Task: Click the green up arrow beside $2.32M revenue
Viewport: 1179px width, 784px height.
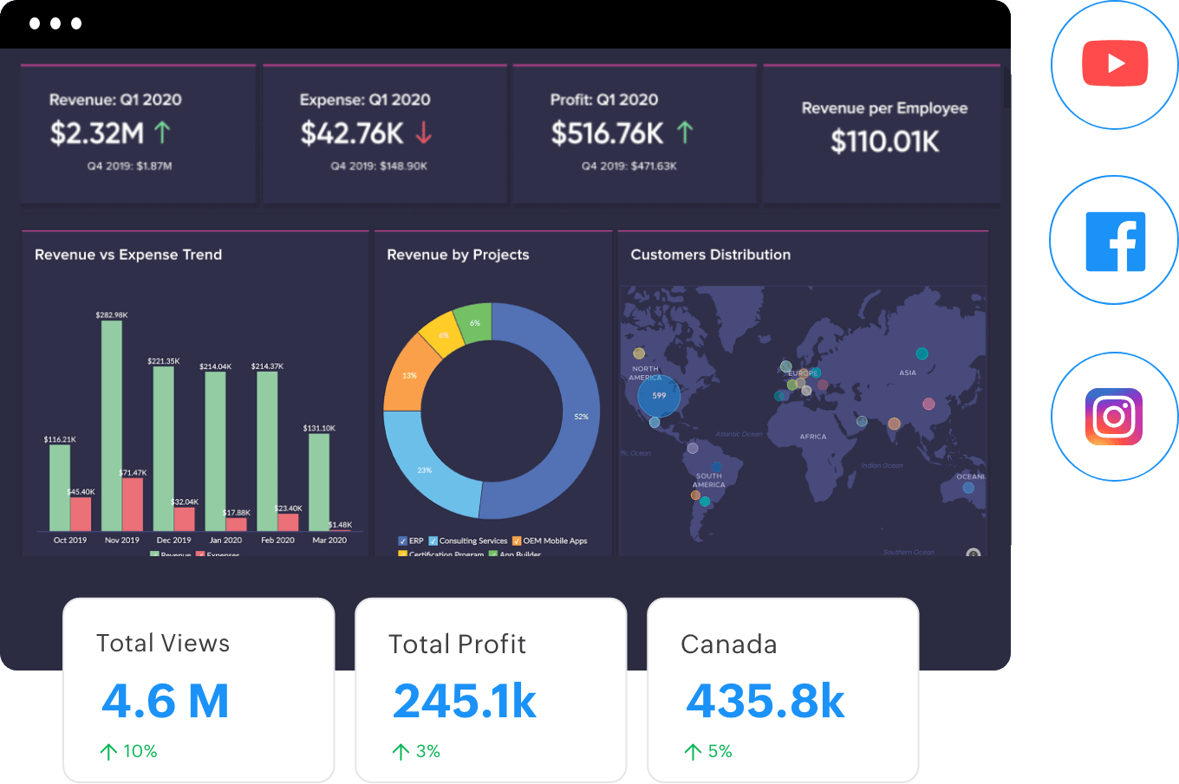Action: click(162, 133)
